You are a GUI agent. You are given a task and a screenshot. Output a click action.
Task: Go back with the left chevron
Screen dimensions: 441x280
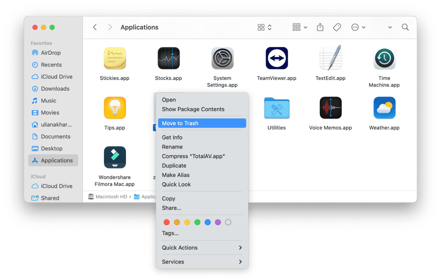point(95,27)
